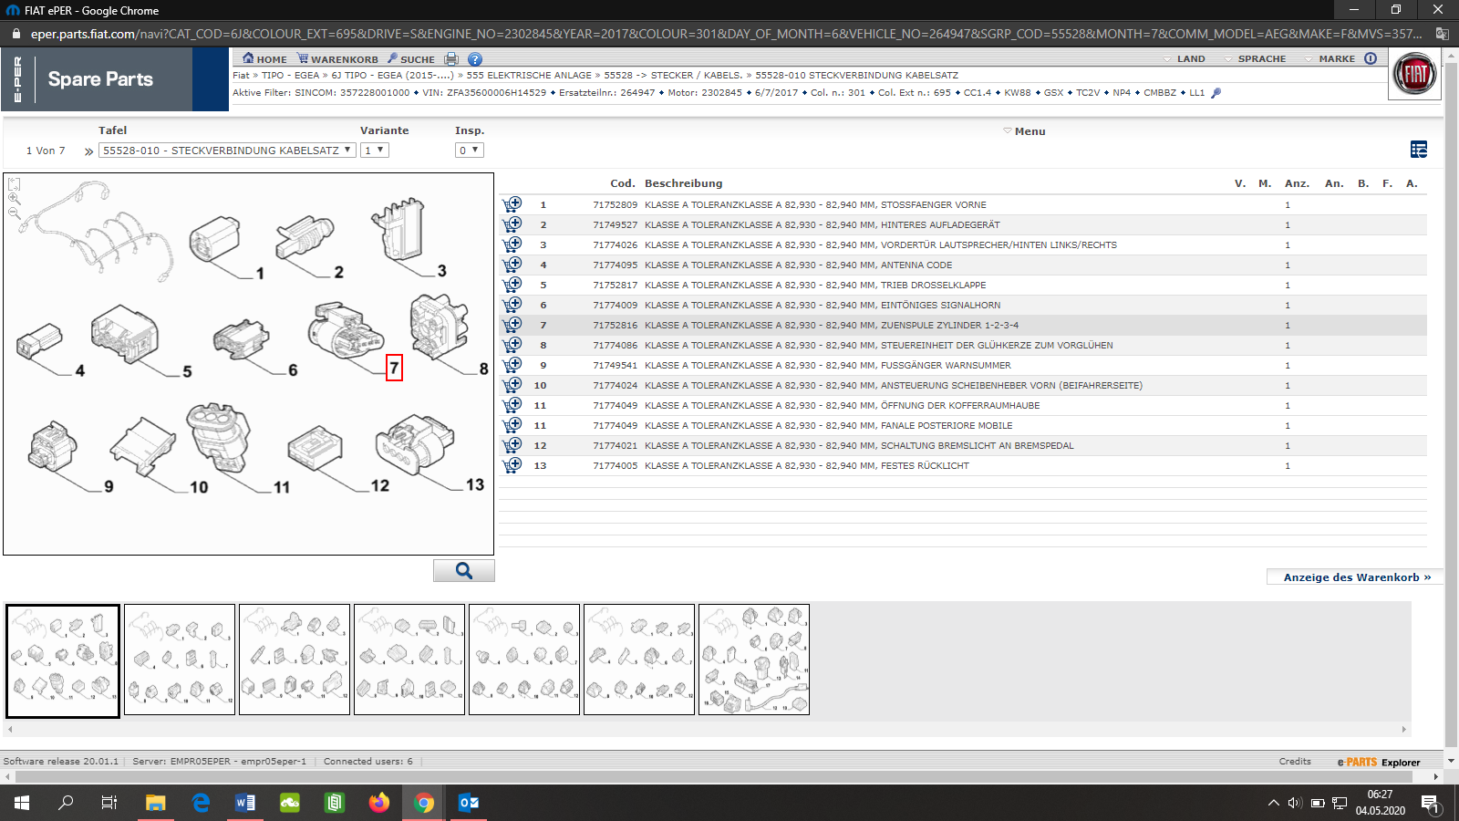Screen dimensions: 1459x821
Task: Open SUCHE search in the toolbar
Action: [x=410, y=59]
